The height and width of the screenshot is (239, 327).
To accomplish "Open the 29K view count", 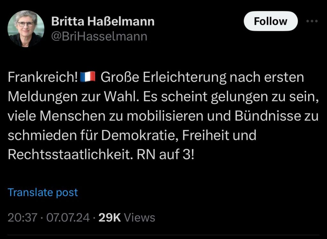I will click(110, 218).
